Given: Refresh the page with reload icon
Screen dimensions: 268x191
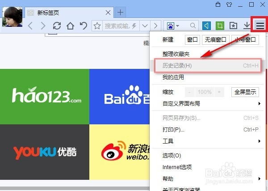Looking at the screenshot, I should click(57, 26).
